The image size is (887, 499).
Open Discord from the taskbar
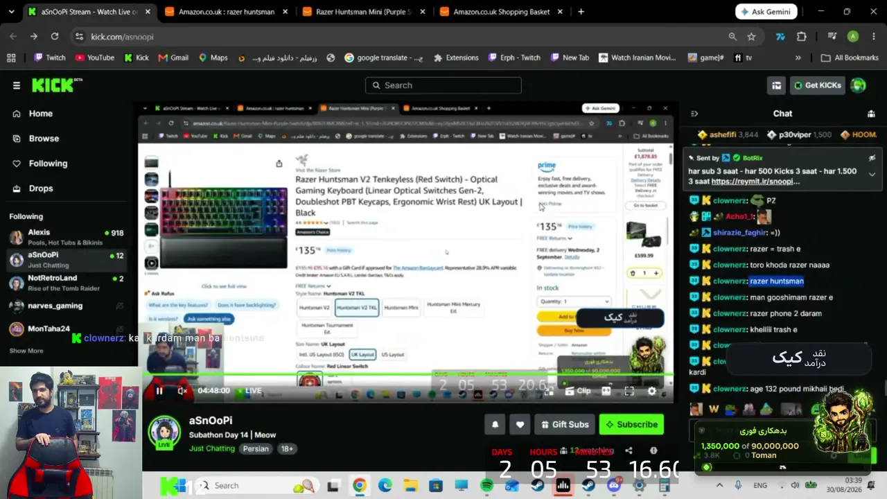point(613,486)
